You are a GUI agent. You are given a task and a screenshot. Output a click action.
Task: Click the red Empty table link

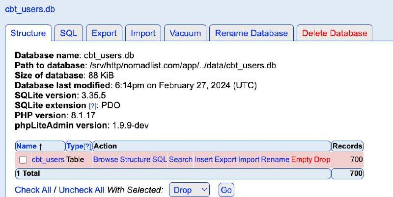click(x=302, y=160)
